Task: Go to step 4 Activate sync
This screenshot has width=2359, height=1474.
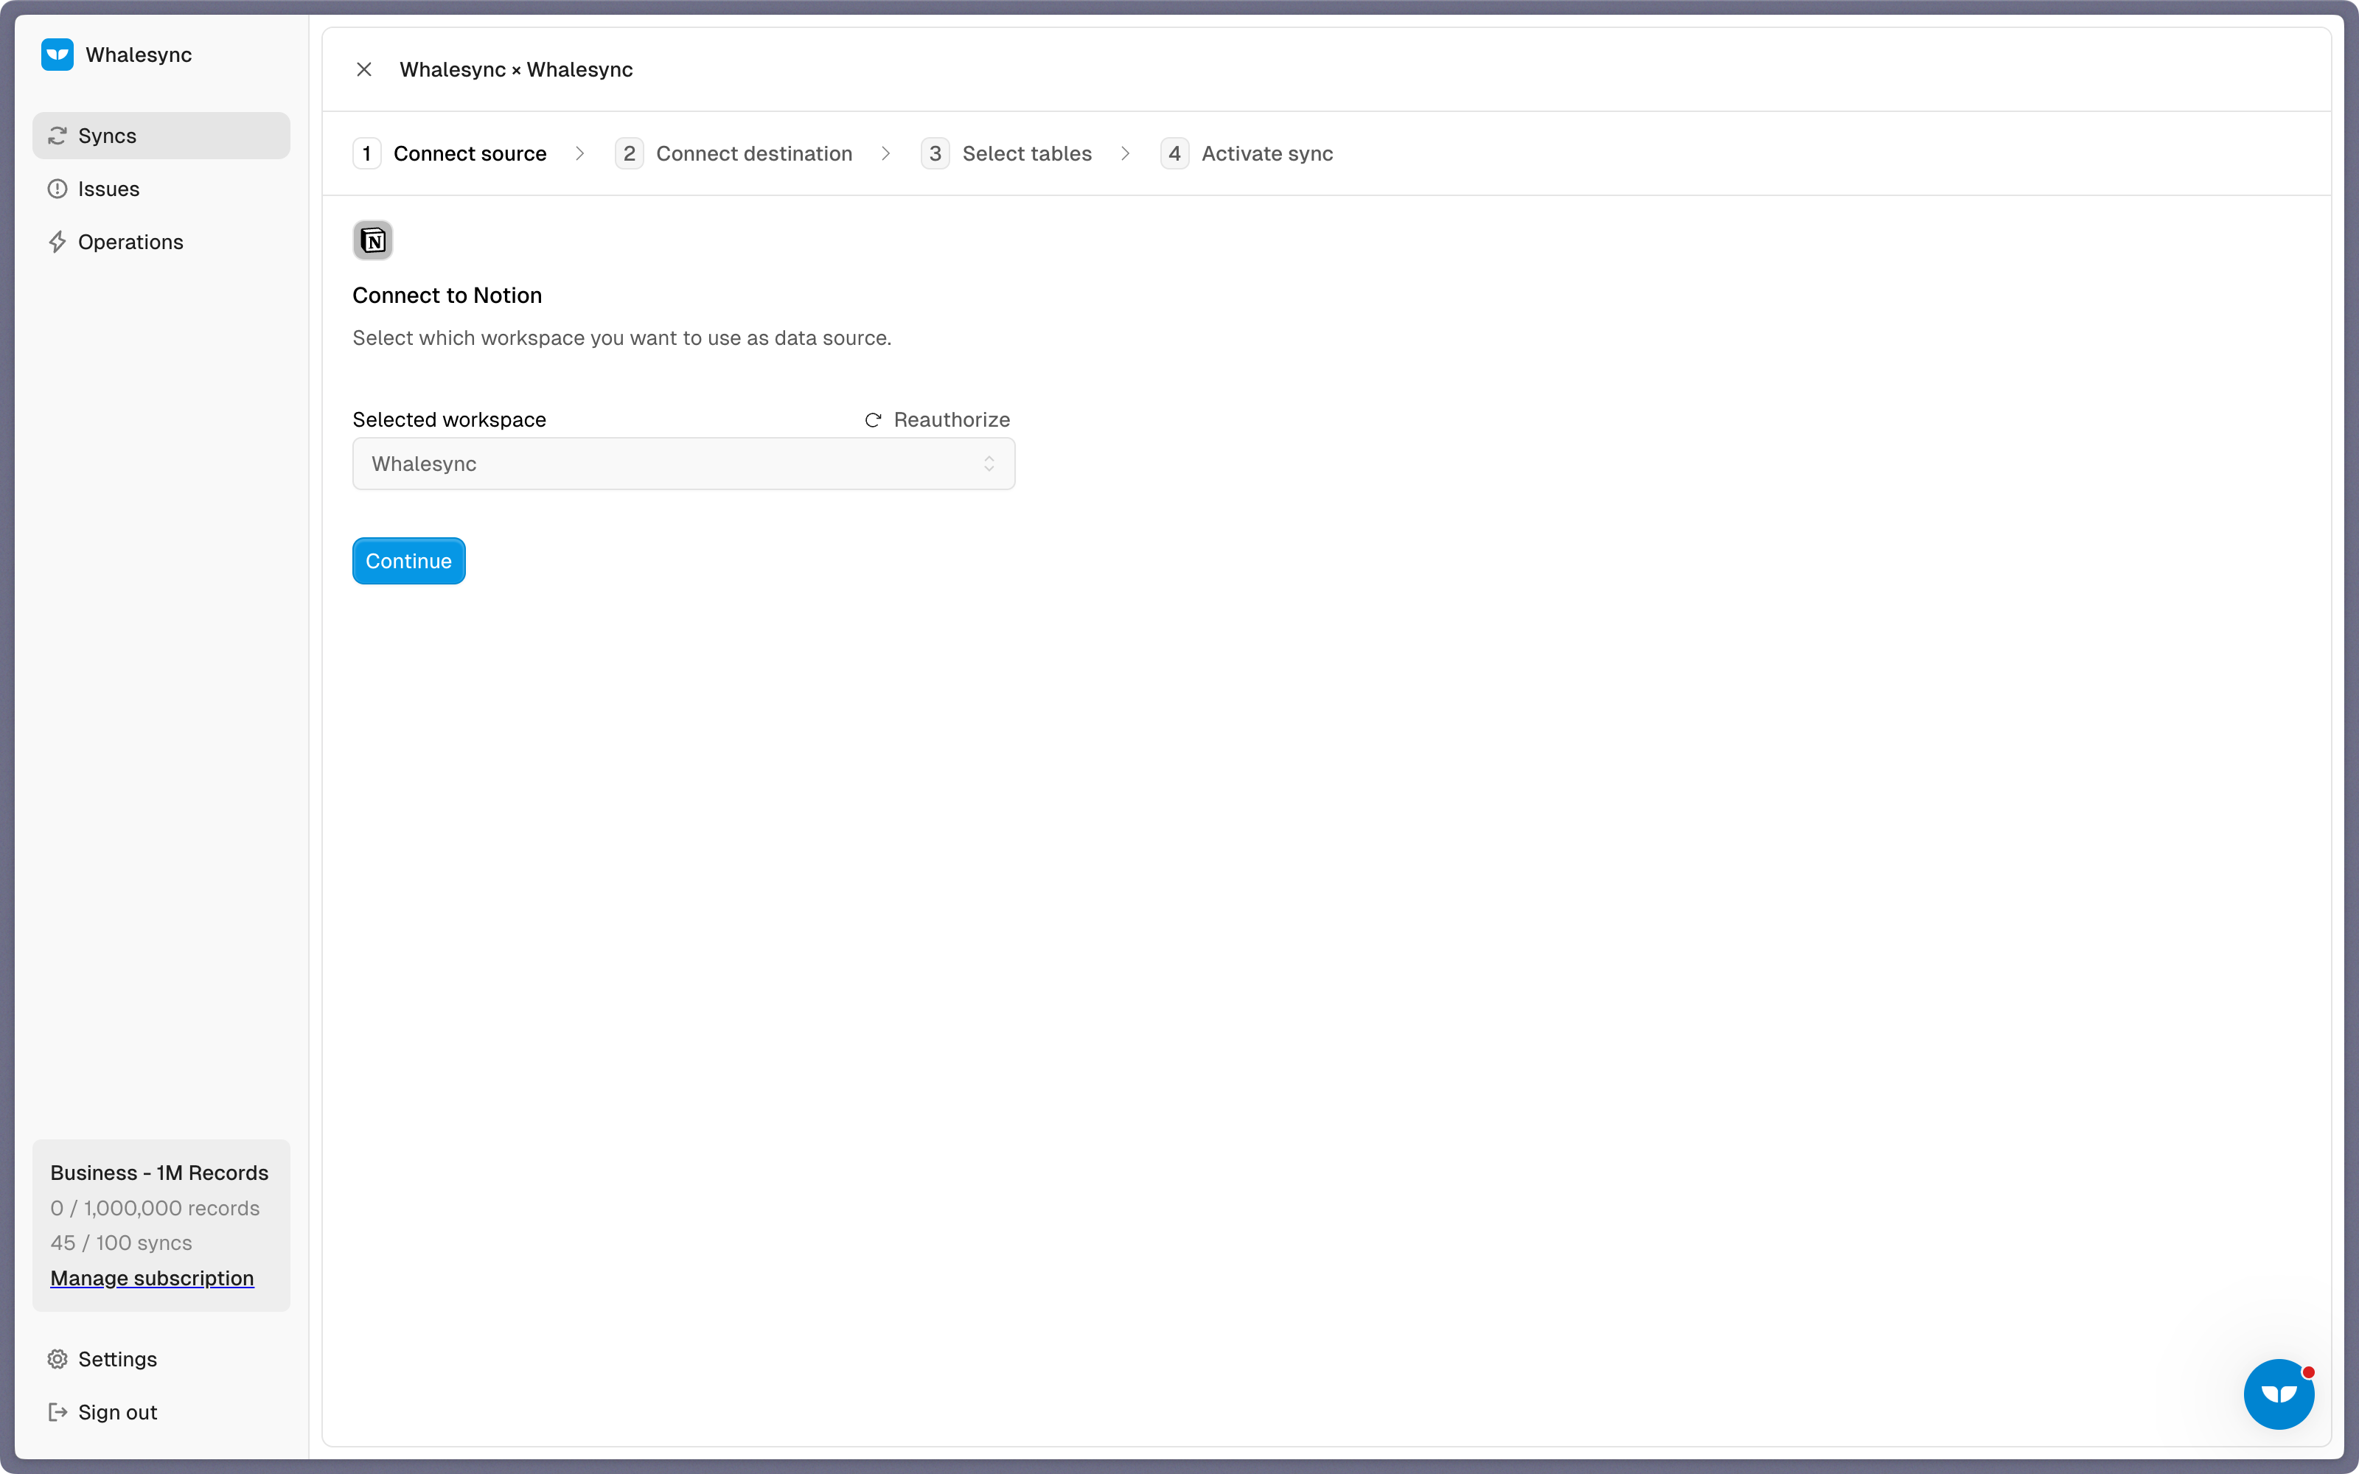Action: tap(1247, 154)
